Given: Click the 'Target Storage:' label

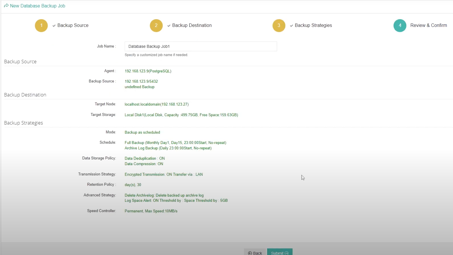Looking at the screenshot, I should pyautogui.click(x=103, y=114).
